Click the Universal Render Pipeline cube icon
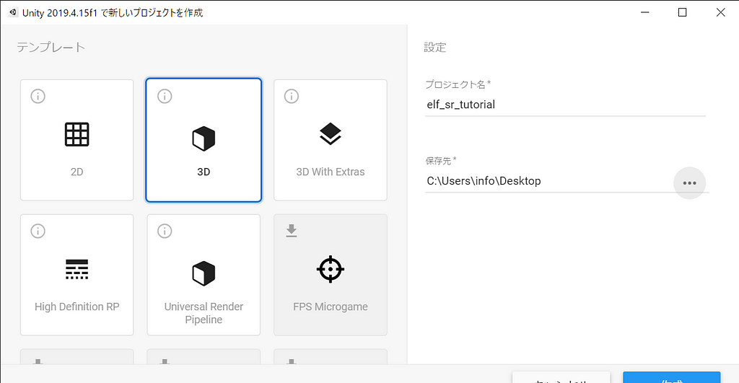This screenshot has height=383, width=739. pos(204,273)
